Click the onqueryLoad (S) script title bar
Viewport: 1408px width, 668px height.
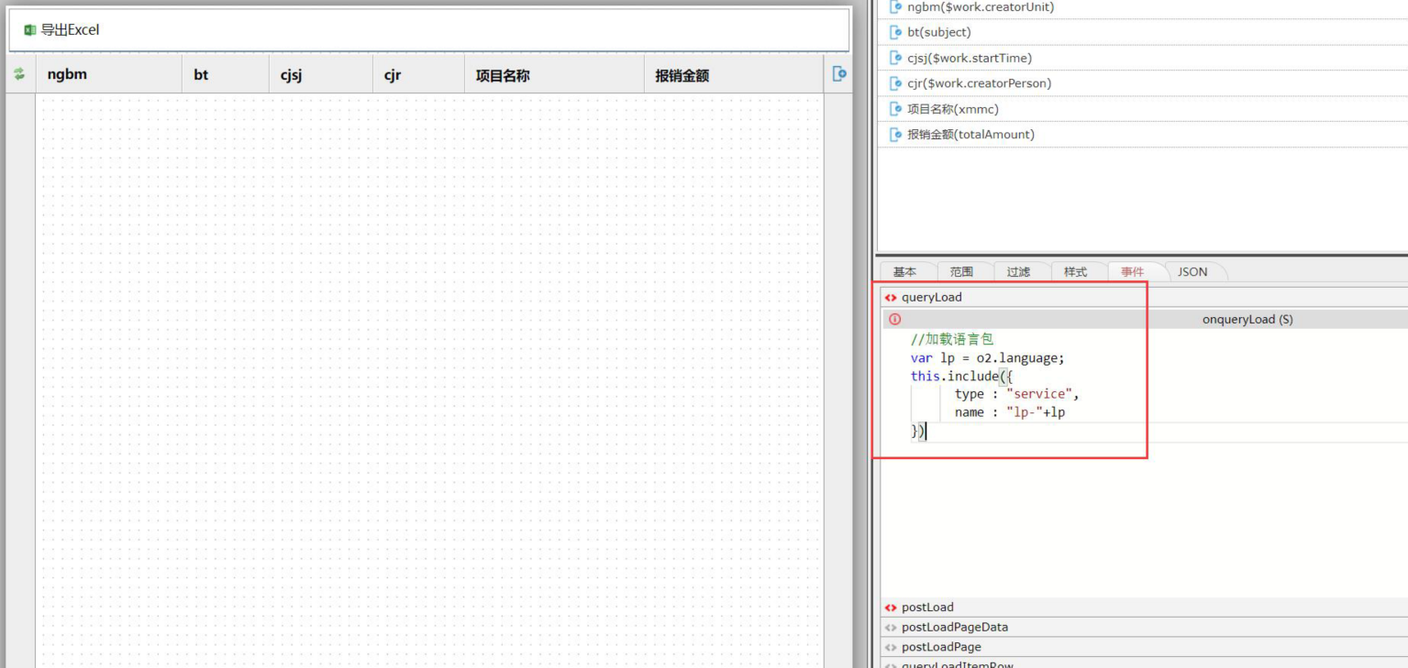click(x=1145, y=320)
